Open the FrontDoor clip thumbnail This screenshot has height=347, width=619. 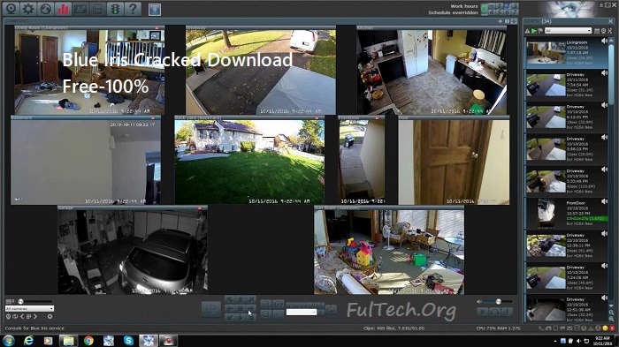(x=546, y=214)
